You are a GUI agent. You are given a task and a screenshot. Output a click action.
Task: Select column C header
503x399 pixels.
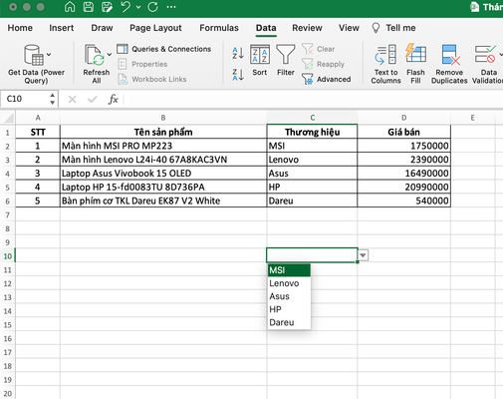tap(312, 118)
